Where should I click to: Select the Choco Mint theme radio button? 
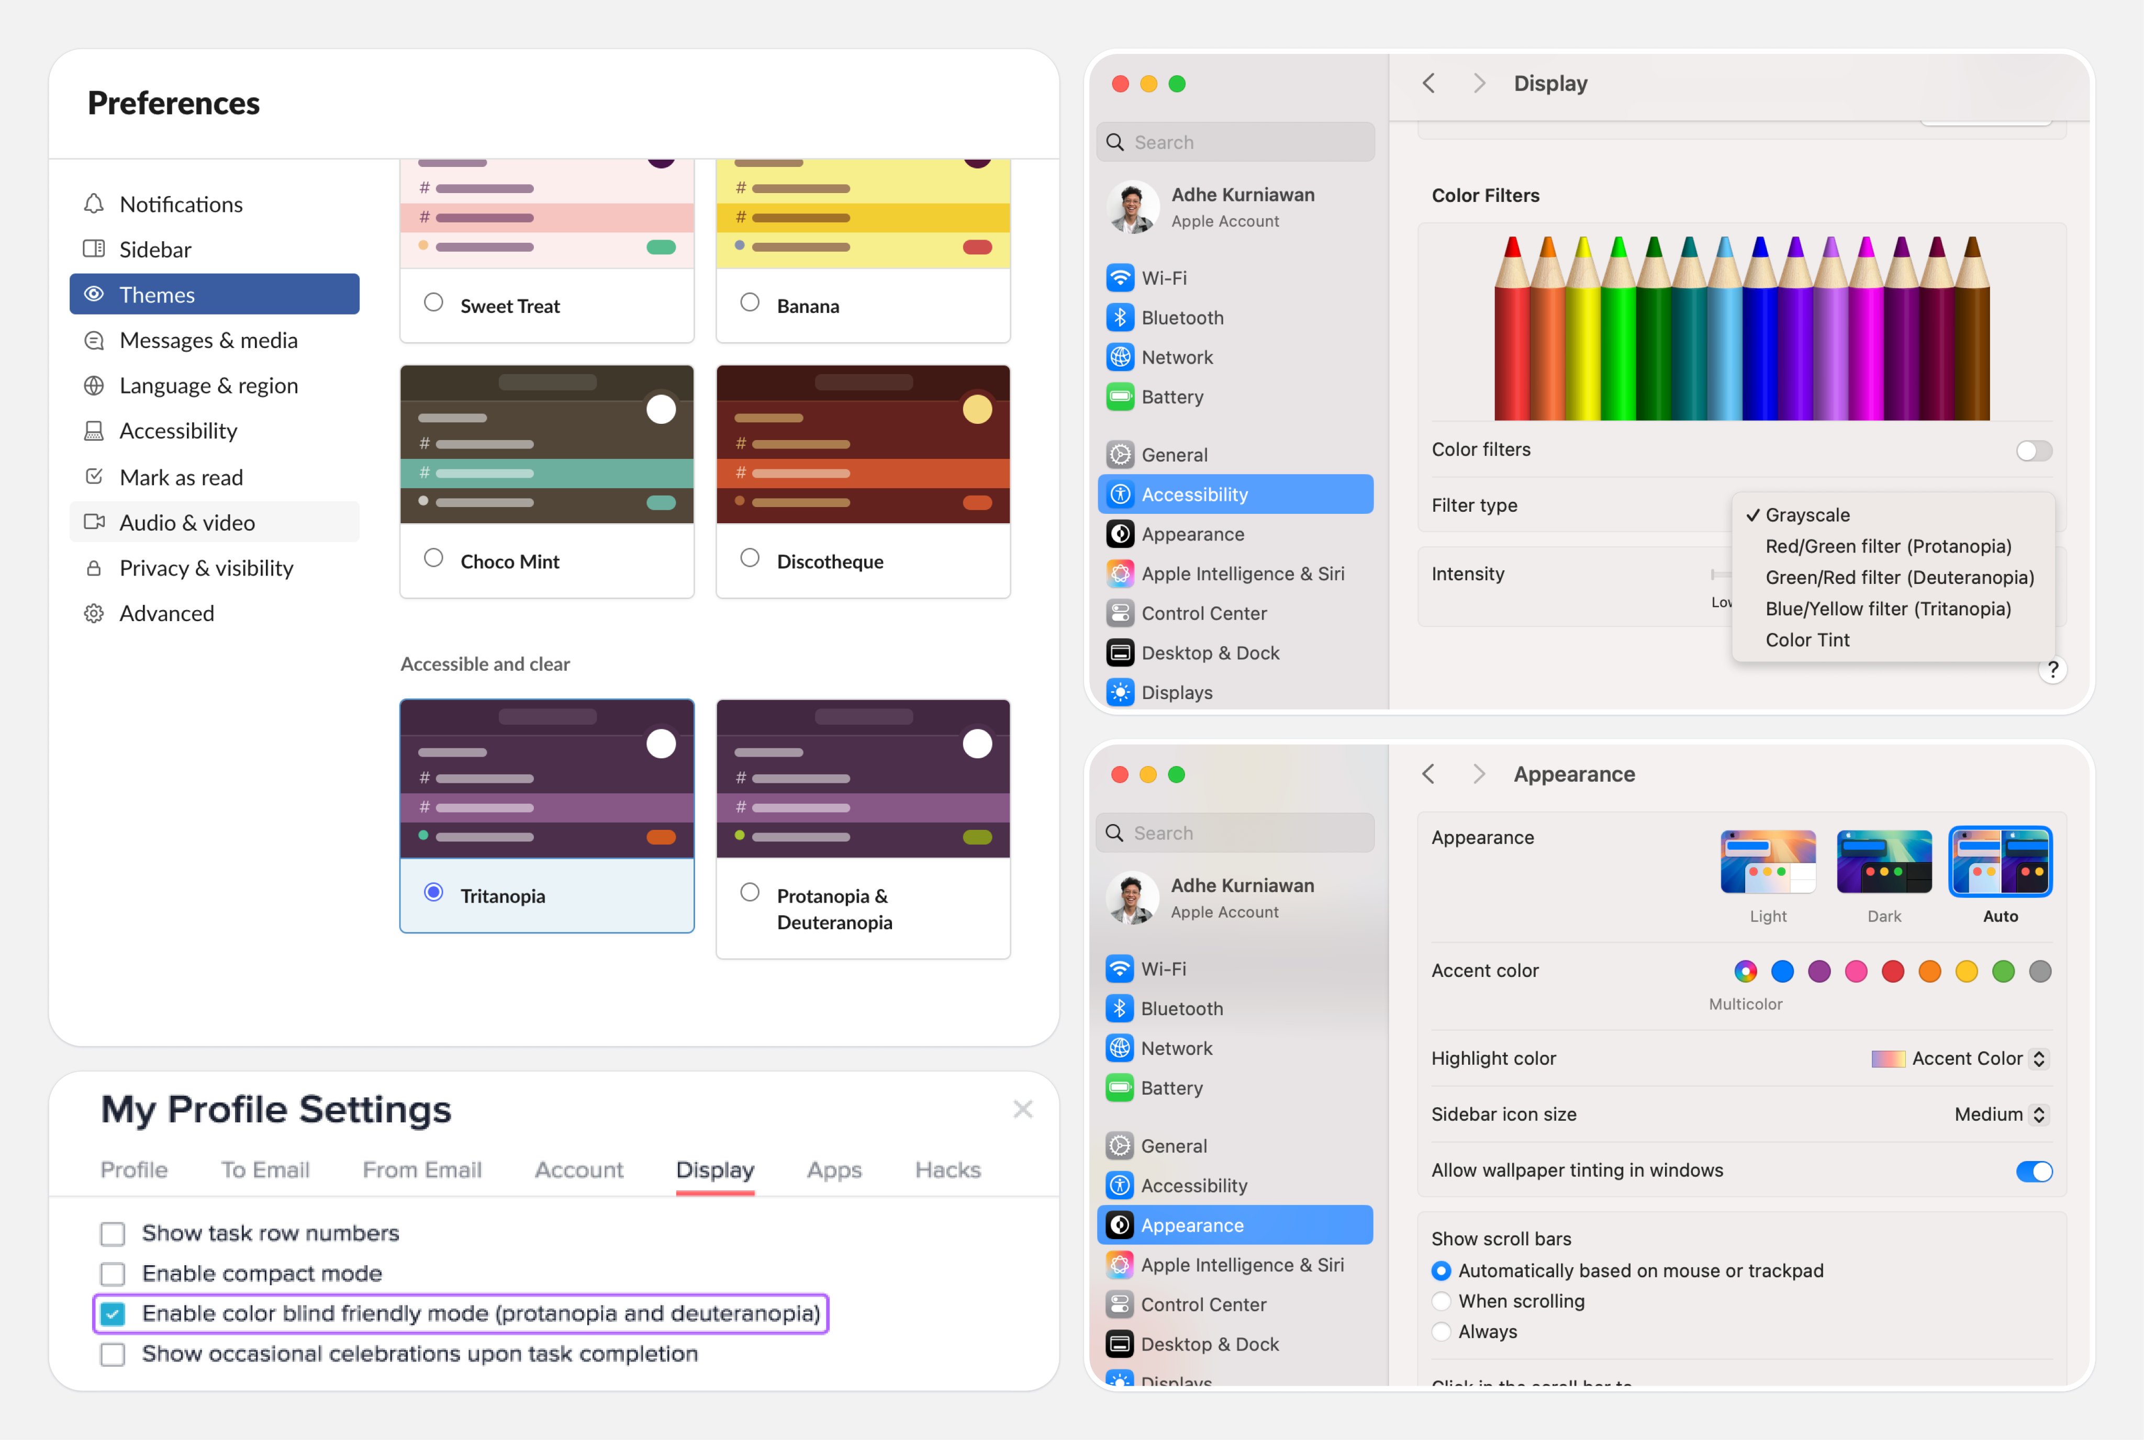point(433,558)
